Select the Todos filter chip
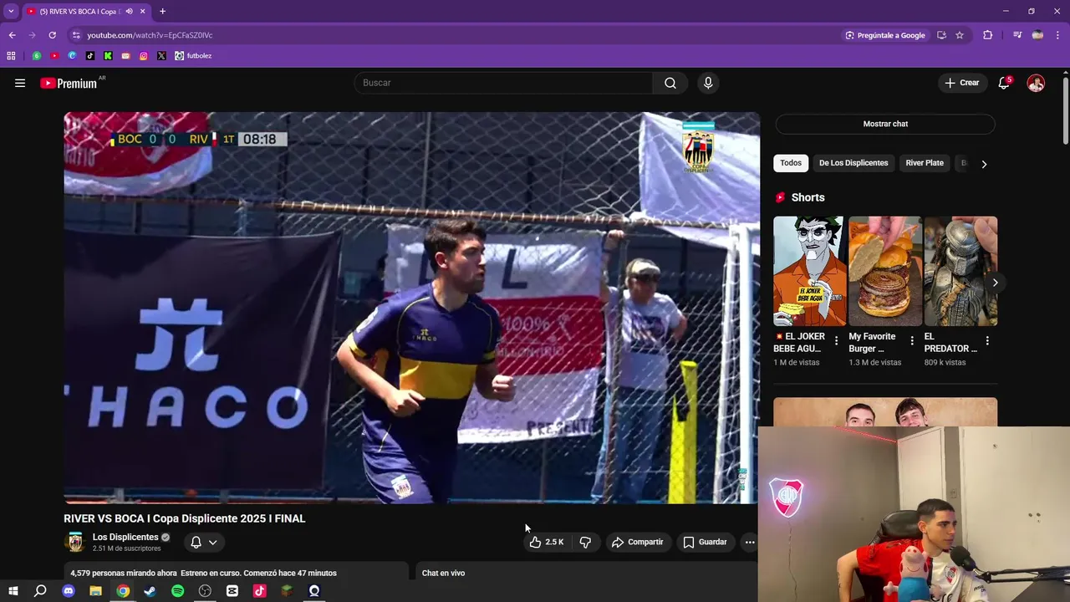 point(791,163)
